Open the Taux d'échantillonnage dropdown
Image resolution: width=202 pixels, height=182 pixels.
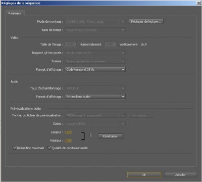(x=95, y=88)
